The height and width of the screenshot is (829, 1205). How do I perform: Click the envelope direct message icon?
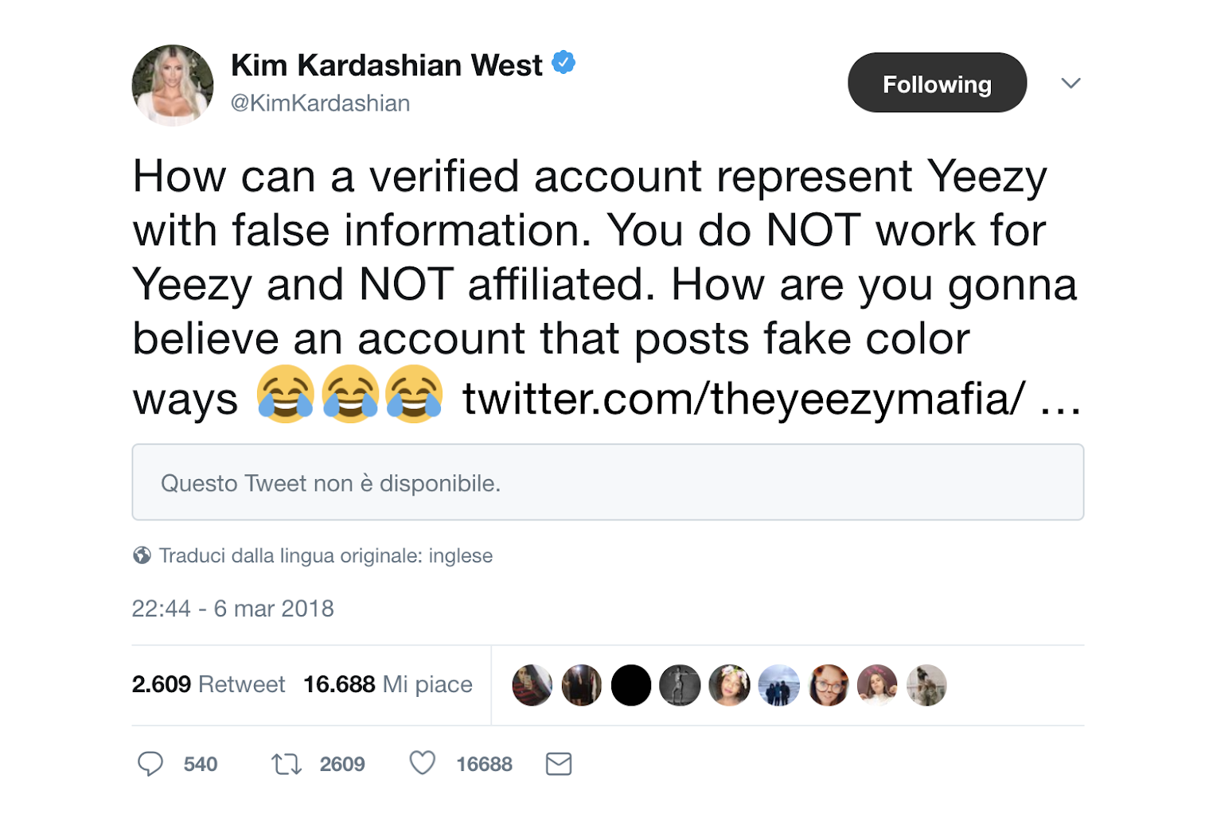pos(559,764)
